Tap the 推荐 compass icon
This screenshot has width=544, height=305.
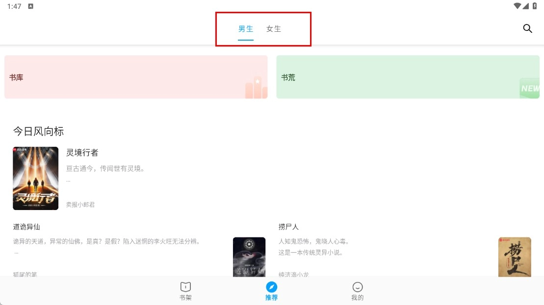point(271,287)
